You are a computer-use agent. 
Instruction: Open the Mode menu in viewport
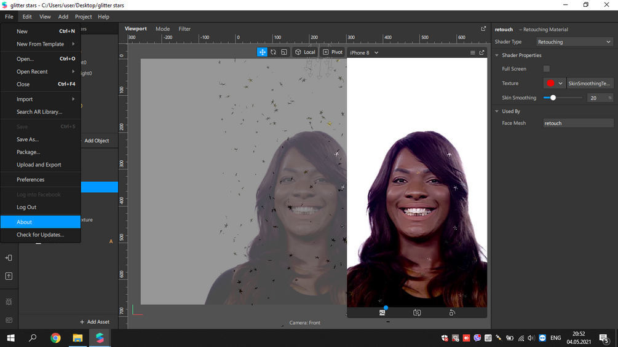point(162,29)
